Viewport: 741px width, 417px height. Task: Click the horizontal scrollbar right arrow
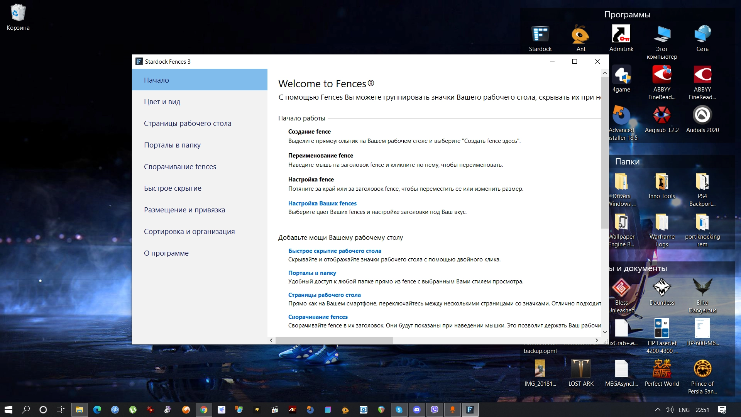[597, 340]
